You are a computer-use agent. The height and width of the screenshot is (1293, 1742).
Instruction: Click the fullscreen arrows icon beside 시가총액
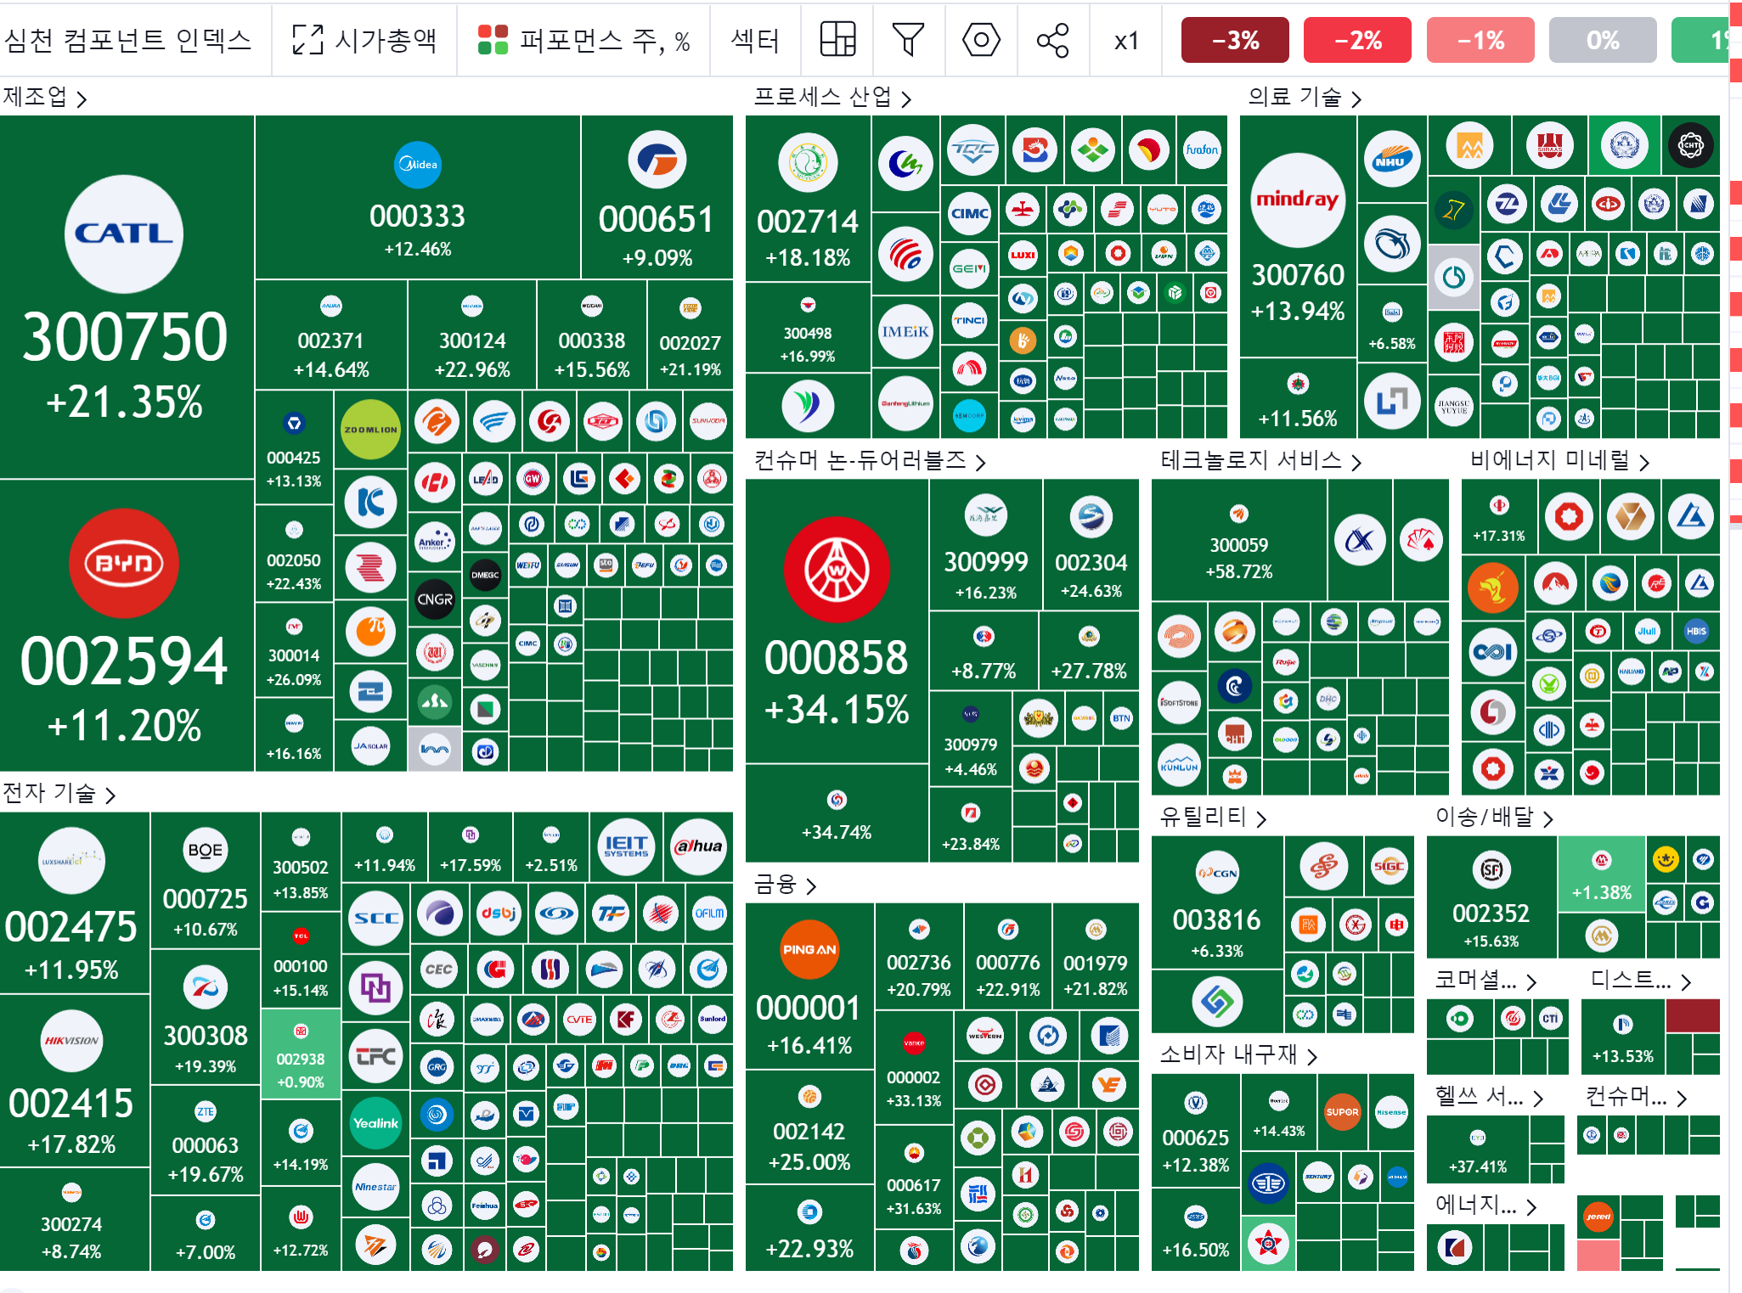tap(307, 40)
